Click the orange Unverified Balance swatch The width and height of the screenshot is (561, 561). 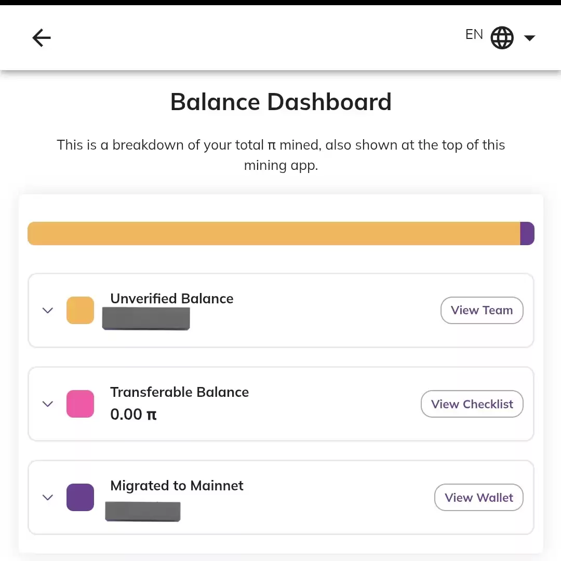(x=80, y=310)
